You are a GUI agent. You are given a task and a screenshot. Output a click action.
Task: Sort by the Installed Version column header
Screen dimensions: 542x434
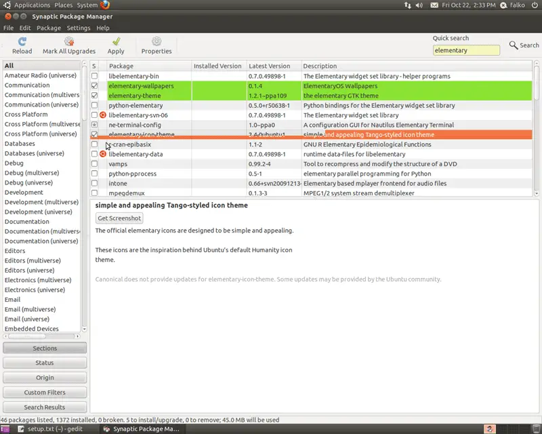click(x=219, y=66)
